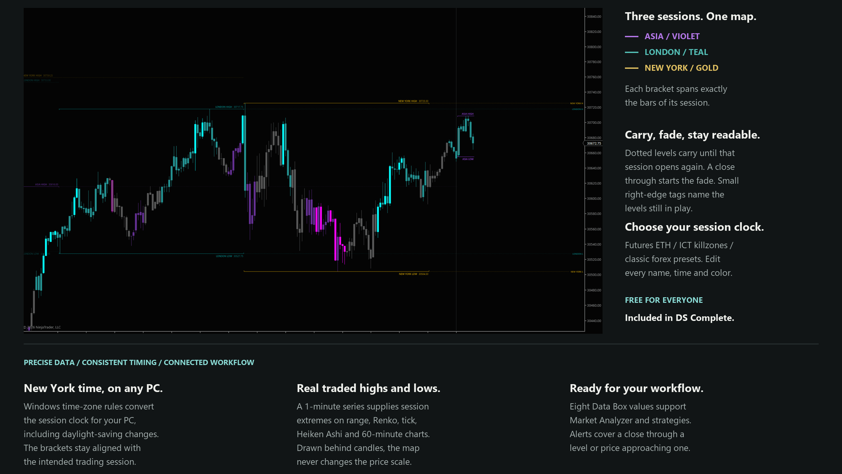The height and width of the screenshot is (474, 842).
Task: Click the violet ASIA LOW bracket label
Action: tap(468, 159)
